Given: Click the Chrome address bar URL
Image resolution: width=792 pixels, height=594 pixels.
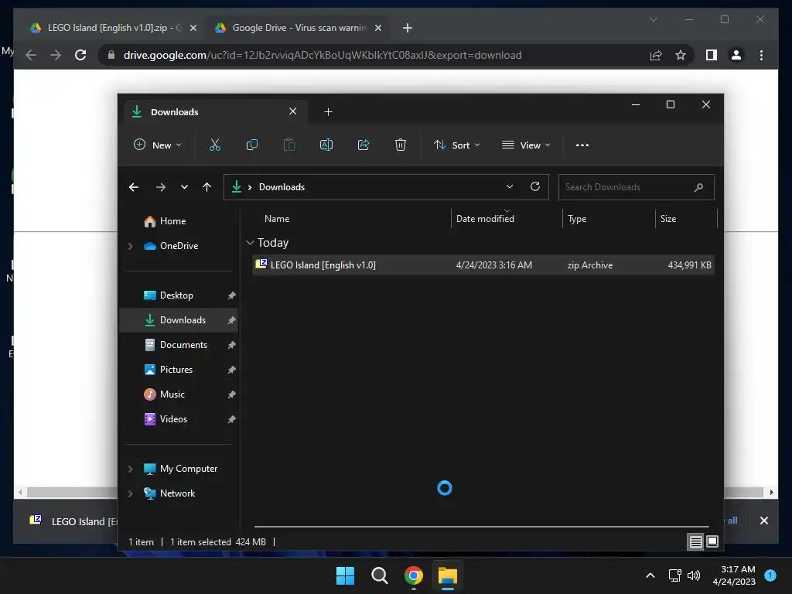Looking at the screenshot, I should 323,55.
